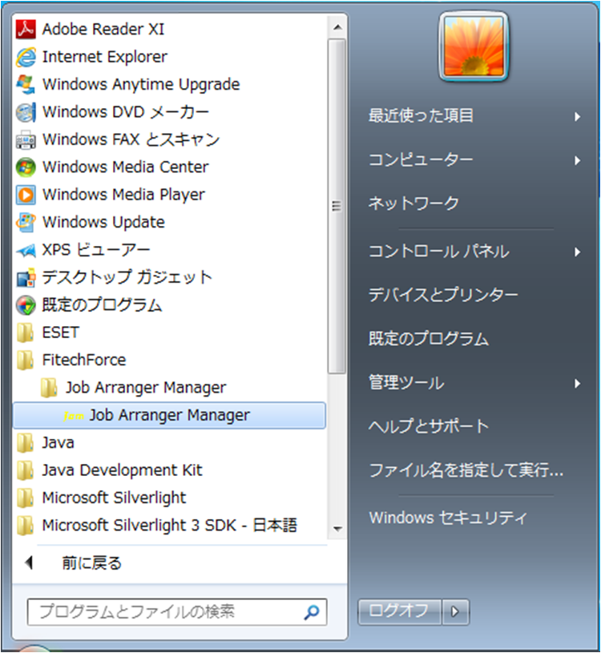Open ファイル名を指定して実行...
The height and width of the screenshot is (653, 601).
click(466, 470)
